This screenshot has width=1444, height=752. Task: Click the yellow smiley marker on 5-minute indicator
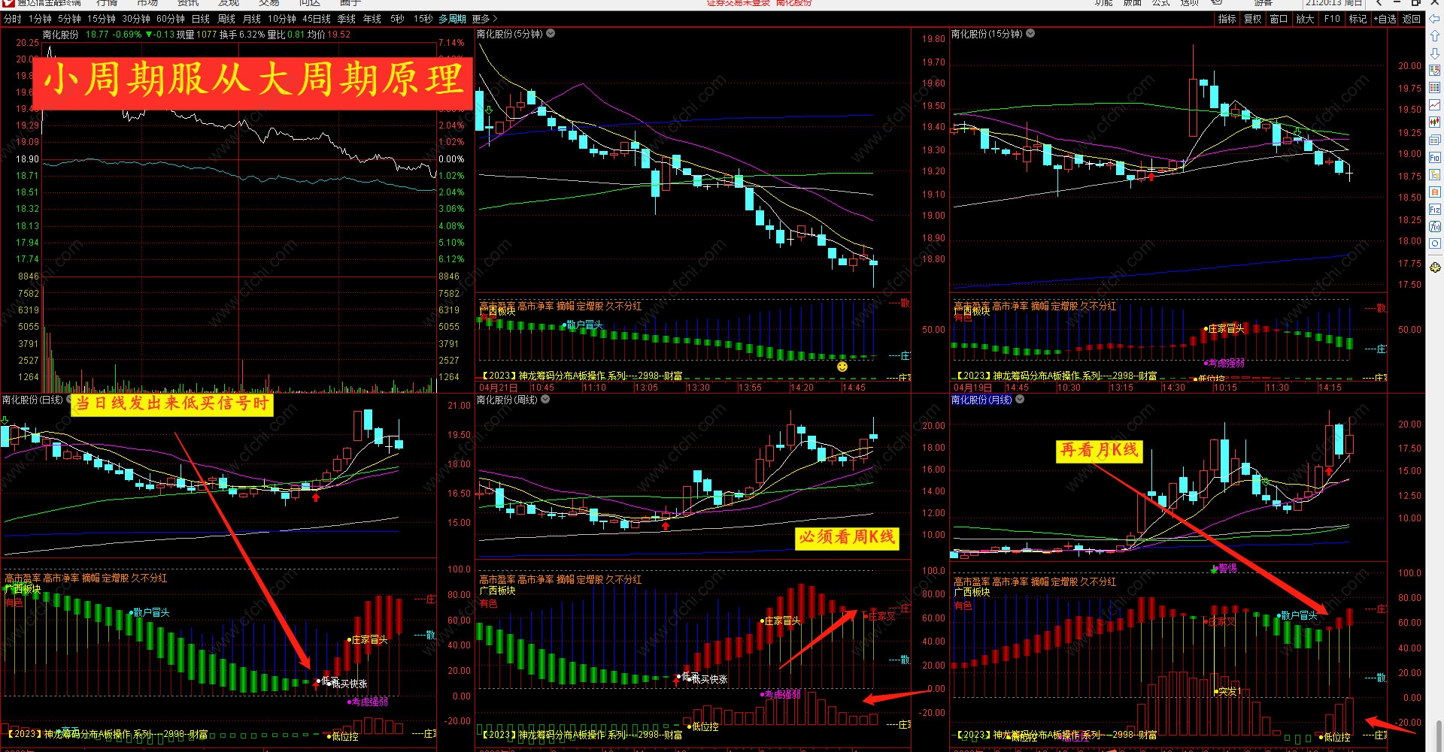point(842,367)
